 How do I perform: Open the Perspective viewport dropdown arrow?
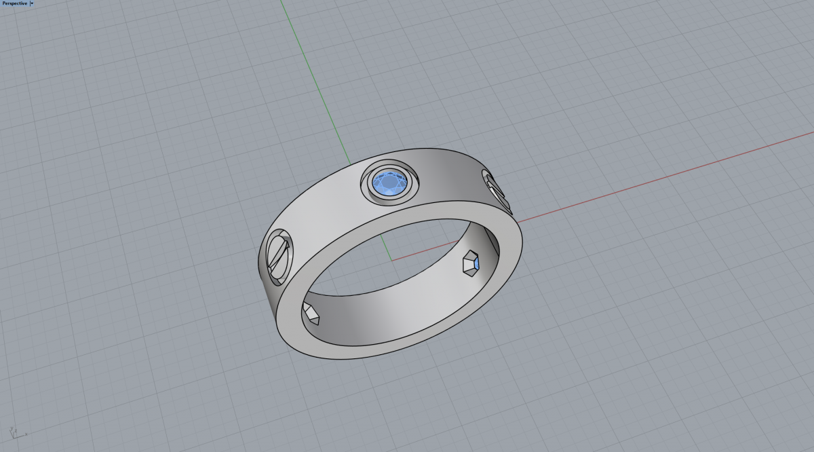[31, 3]
